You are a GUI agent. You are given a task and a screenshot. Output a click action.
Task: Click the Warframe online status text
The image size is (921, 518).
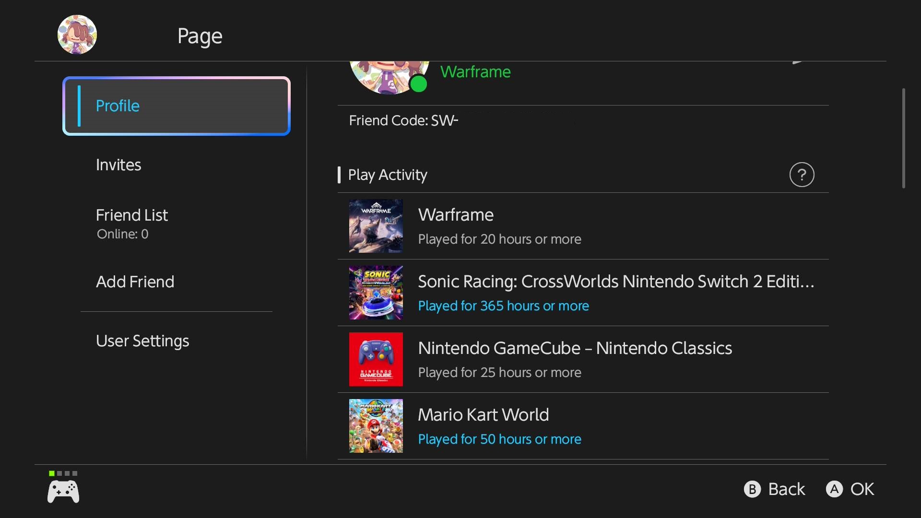click(475, 72)
